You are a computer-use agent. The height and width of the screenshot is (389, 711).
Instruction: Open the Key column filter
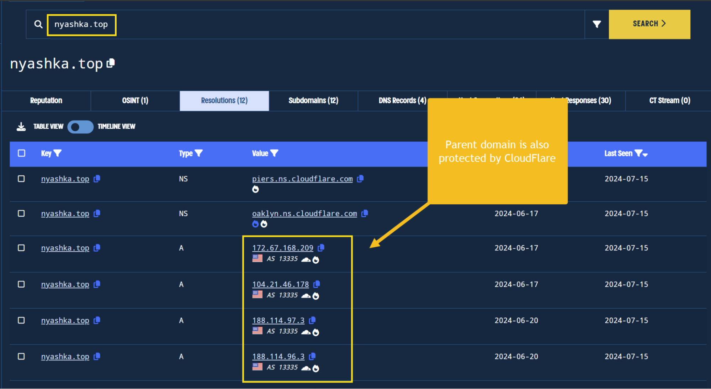pos(57,153)
